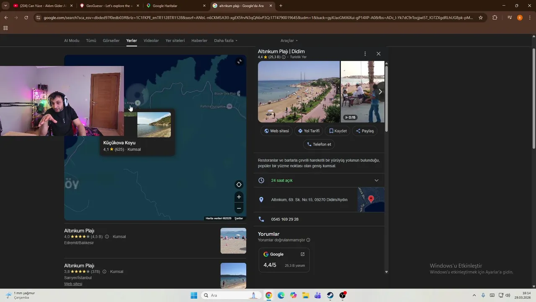Open Microsoft Edge from the taskbar
The width and height of the screenshot is (536, 302).
[281, 295]
